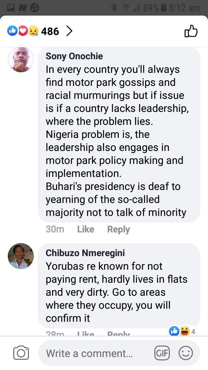The image size is (208, 370).
Task: Open camera to attach a photo
Action: (x=21, y=353)
